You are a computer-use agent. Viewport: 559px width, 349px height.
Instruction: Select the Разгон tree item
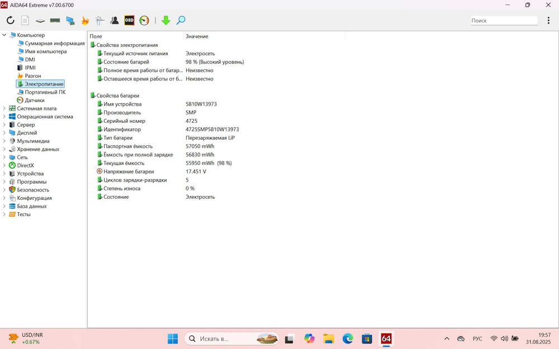pyautogui.click(x=33, y=76)
